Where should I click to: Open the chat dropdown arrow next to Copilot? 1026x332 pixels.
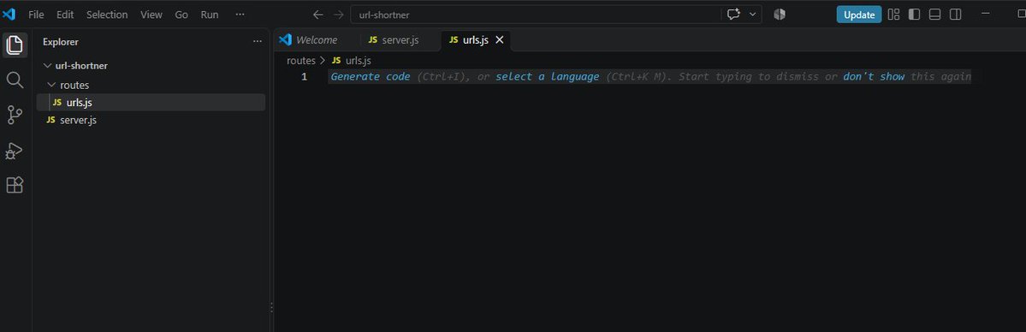752,15
